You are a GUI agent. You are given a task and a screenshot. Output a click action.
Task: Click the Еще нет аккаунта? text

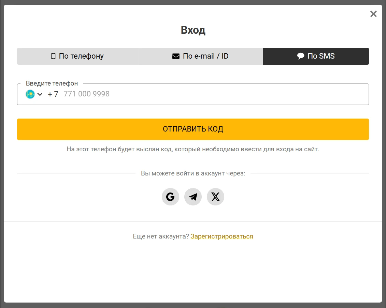pyautogui.click(x=161, y=236)
